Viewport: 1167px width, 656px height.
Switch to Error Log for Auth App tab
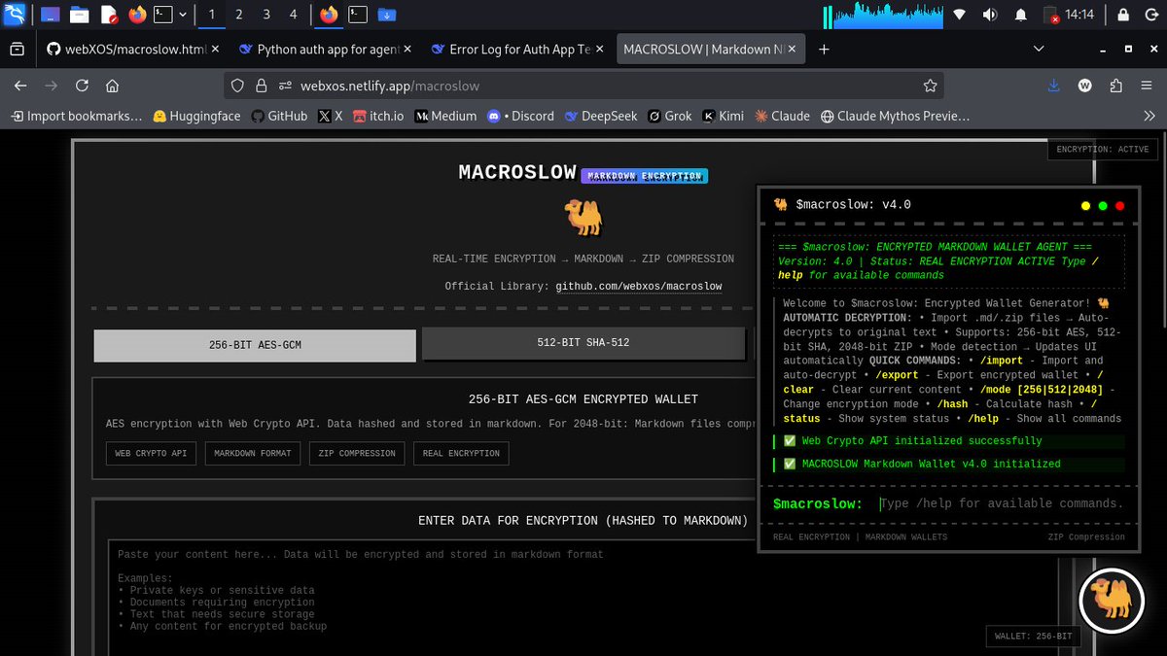point(517,50)
